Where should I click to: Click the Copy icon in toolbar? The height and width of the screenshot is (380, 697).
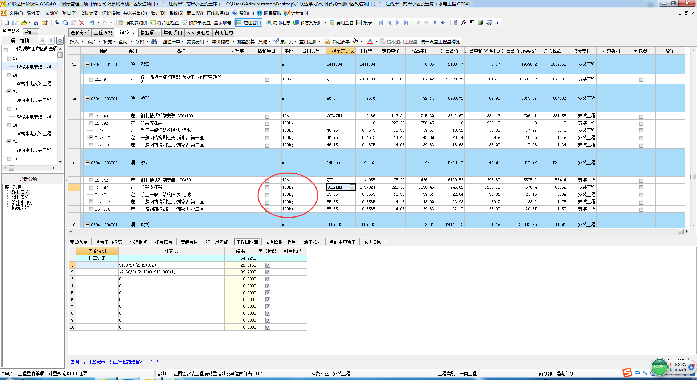click(65, 22)
